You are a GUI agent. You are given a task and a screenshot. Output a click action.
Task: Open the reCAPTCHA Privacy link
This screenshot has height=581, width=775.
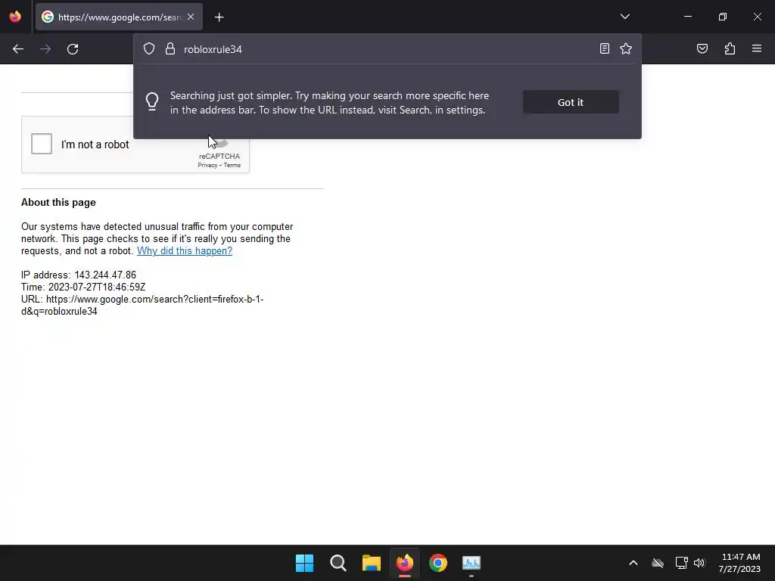click(207, 166)
